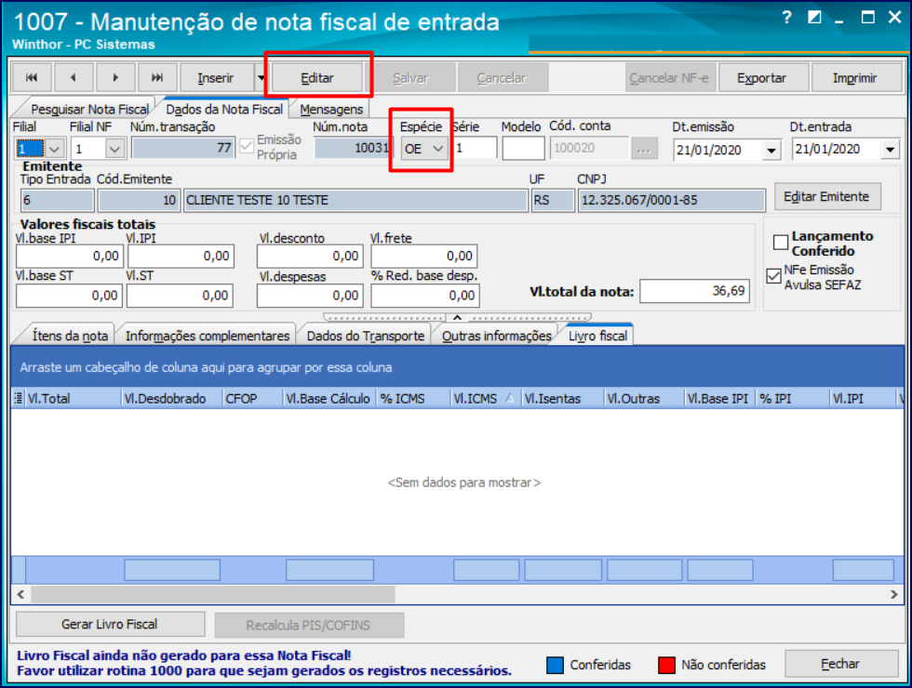
Task: Sort by the Vl.Isentas column header
Action: tap(562, 399)
